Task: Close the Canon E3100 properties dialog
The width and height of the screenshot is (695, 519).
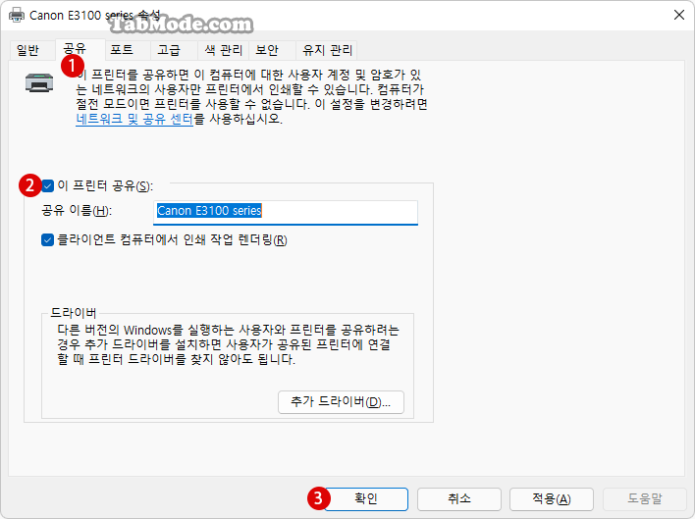Action: 678,15
